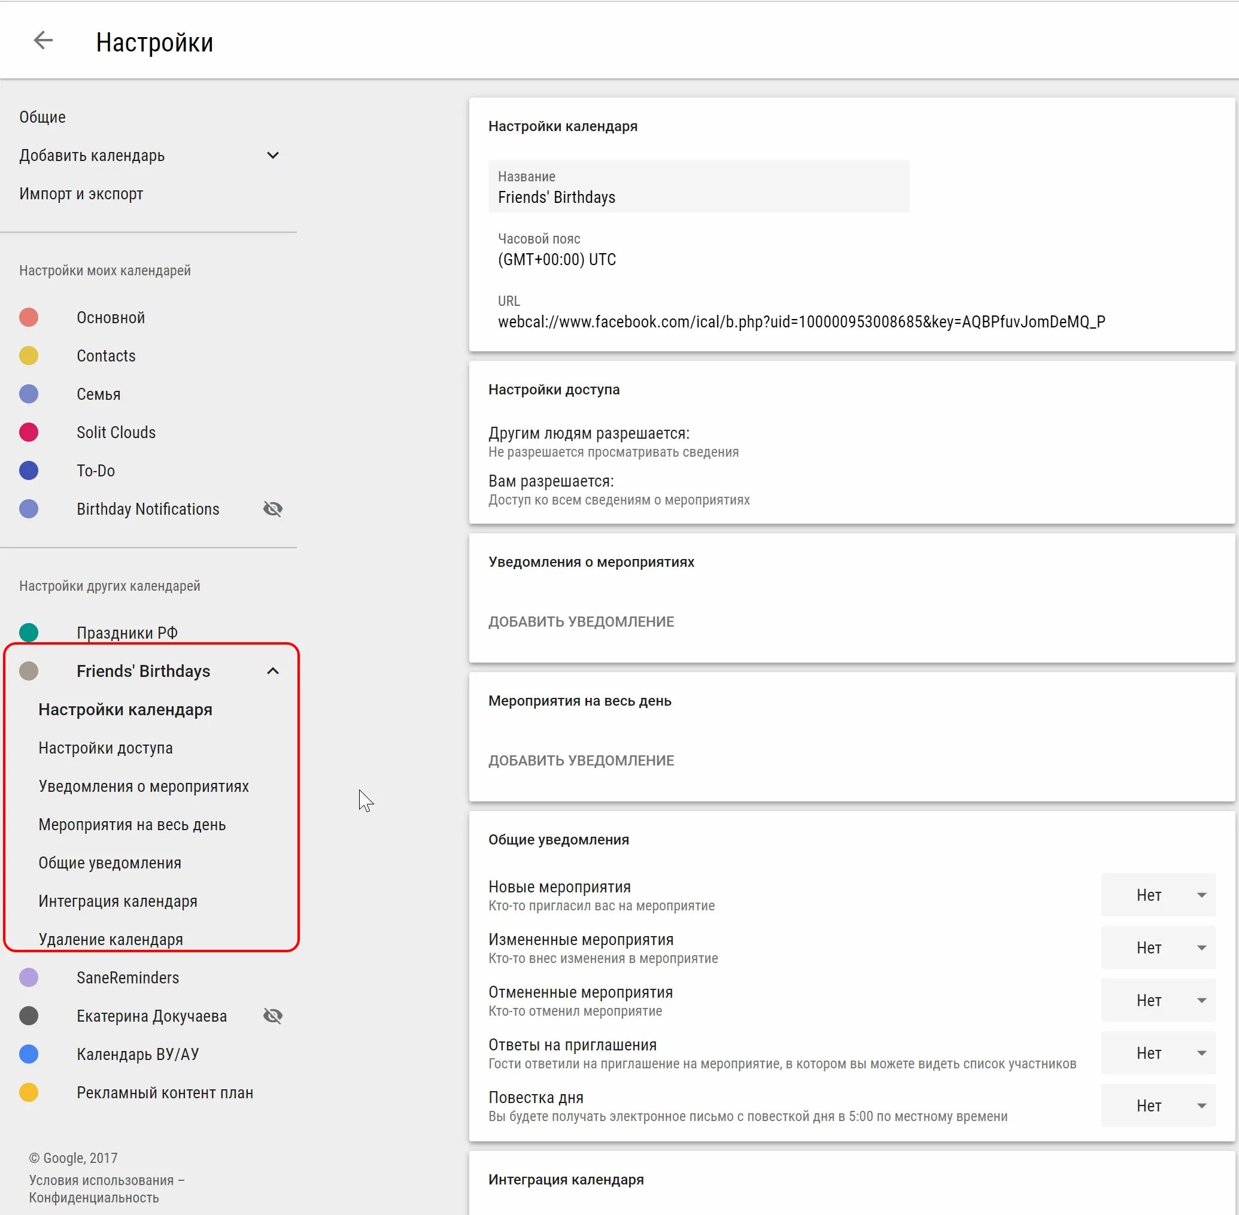
Task: Show hidden Birthday Notifications calendar via eye icon
Action: tap(273, 509)
